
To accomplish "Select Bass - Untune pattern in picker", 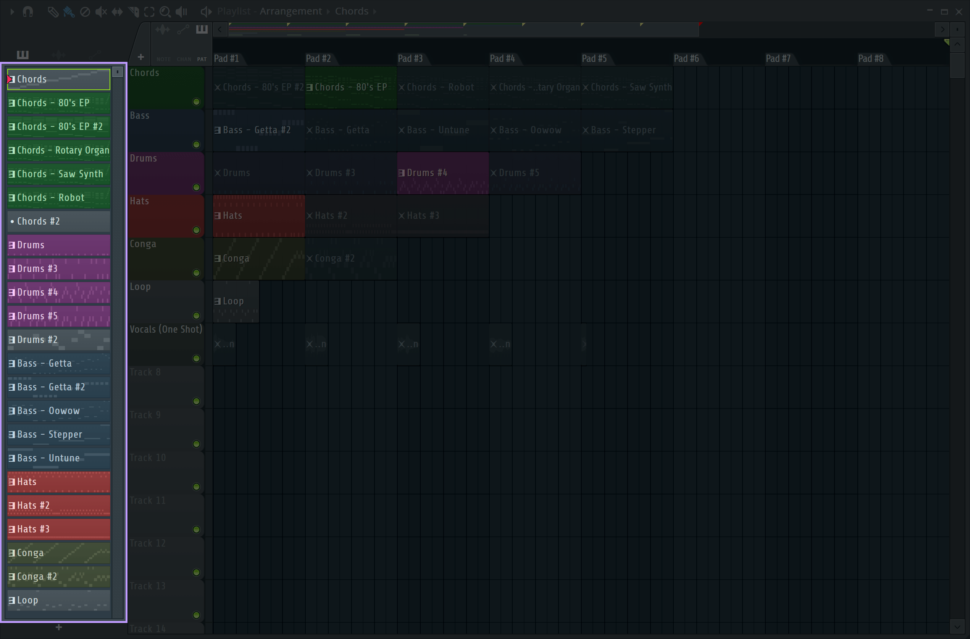I will point(59,458).
